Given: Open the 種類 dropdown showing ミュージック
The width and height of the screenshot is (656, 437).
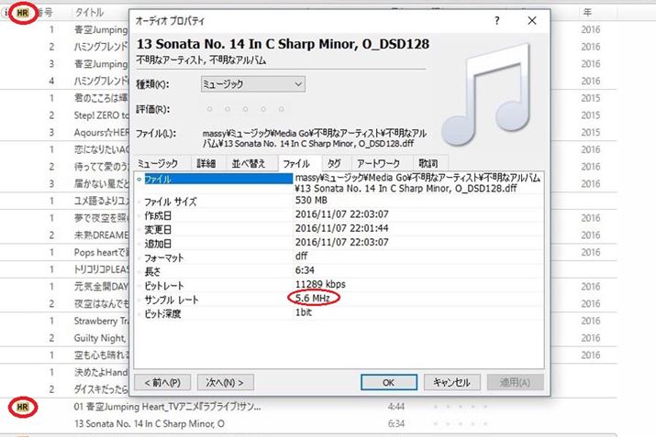Looking at the screenshot, I should 252,84.
